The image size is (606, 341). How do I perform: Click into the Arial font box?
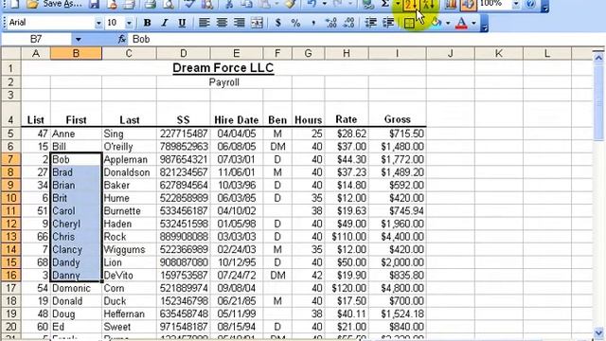[x=51, y=23]
